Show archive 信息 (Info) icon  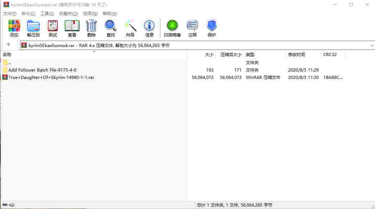(x=149, y=28)
